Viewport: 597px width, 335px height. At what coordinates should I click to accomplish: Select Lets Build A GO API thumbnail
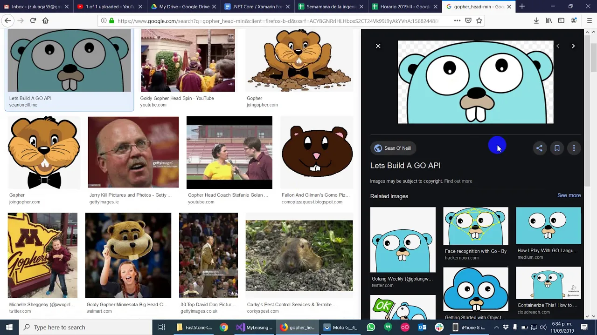(x=69, y=60)
